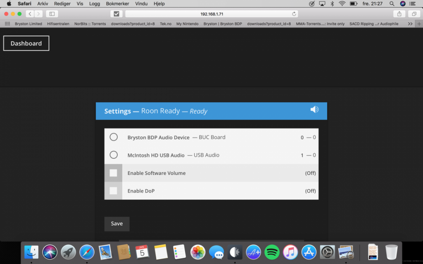Enable Software Volume checkbox
This screenshot has width=423, height=264.
coord(113,173)
